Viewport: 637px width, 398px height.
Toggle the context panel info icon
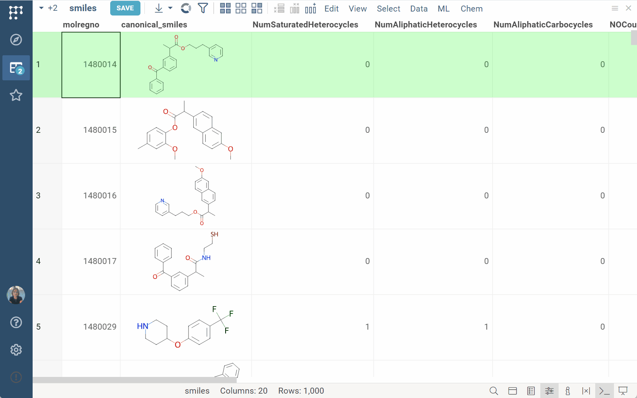coord(568,391)
